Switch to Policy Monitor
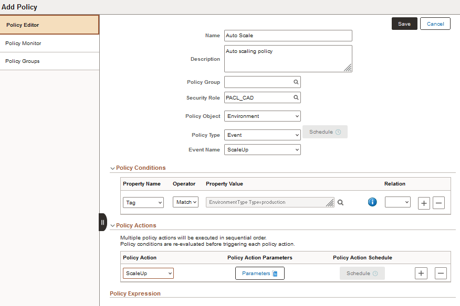 (x=24, y=43)
